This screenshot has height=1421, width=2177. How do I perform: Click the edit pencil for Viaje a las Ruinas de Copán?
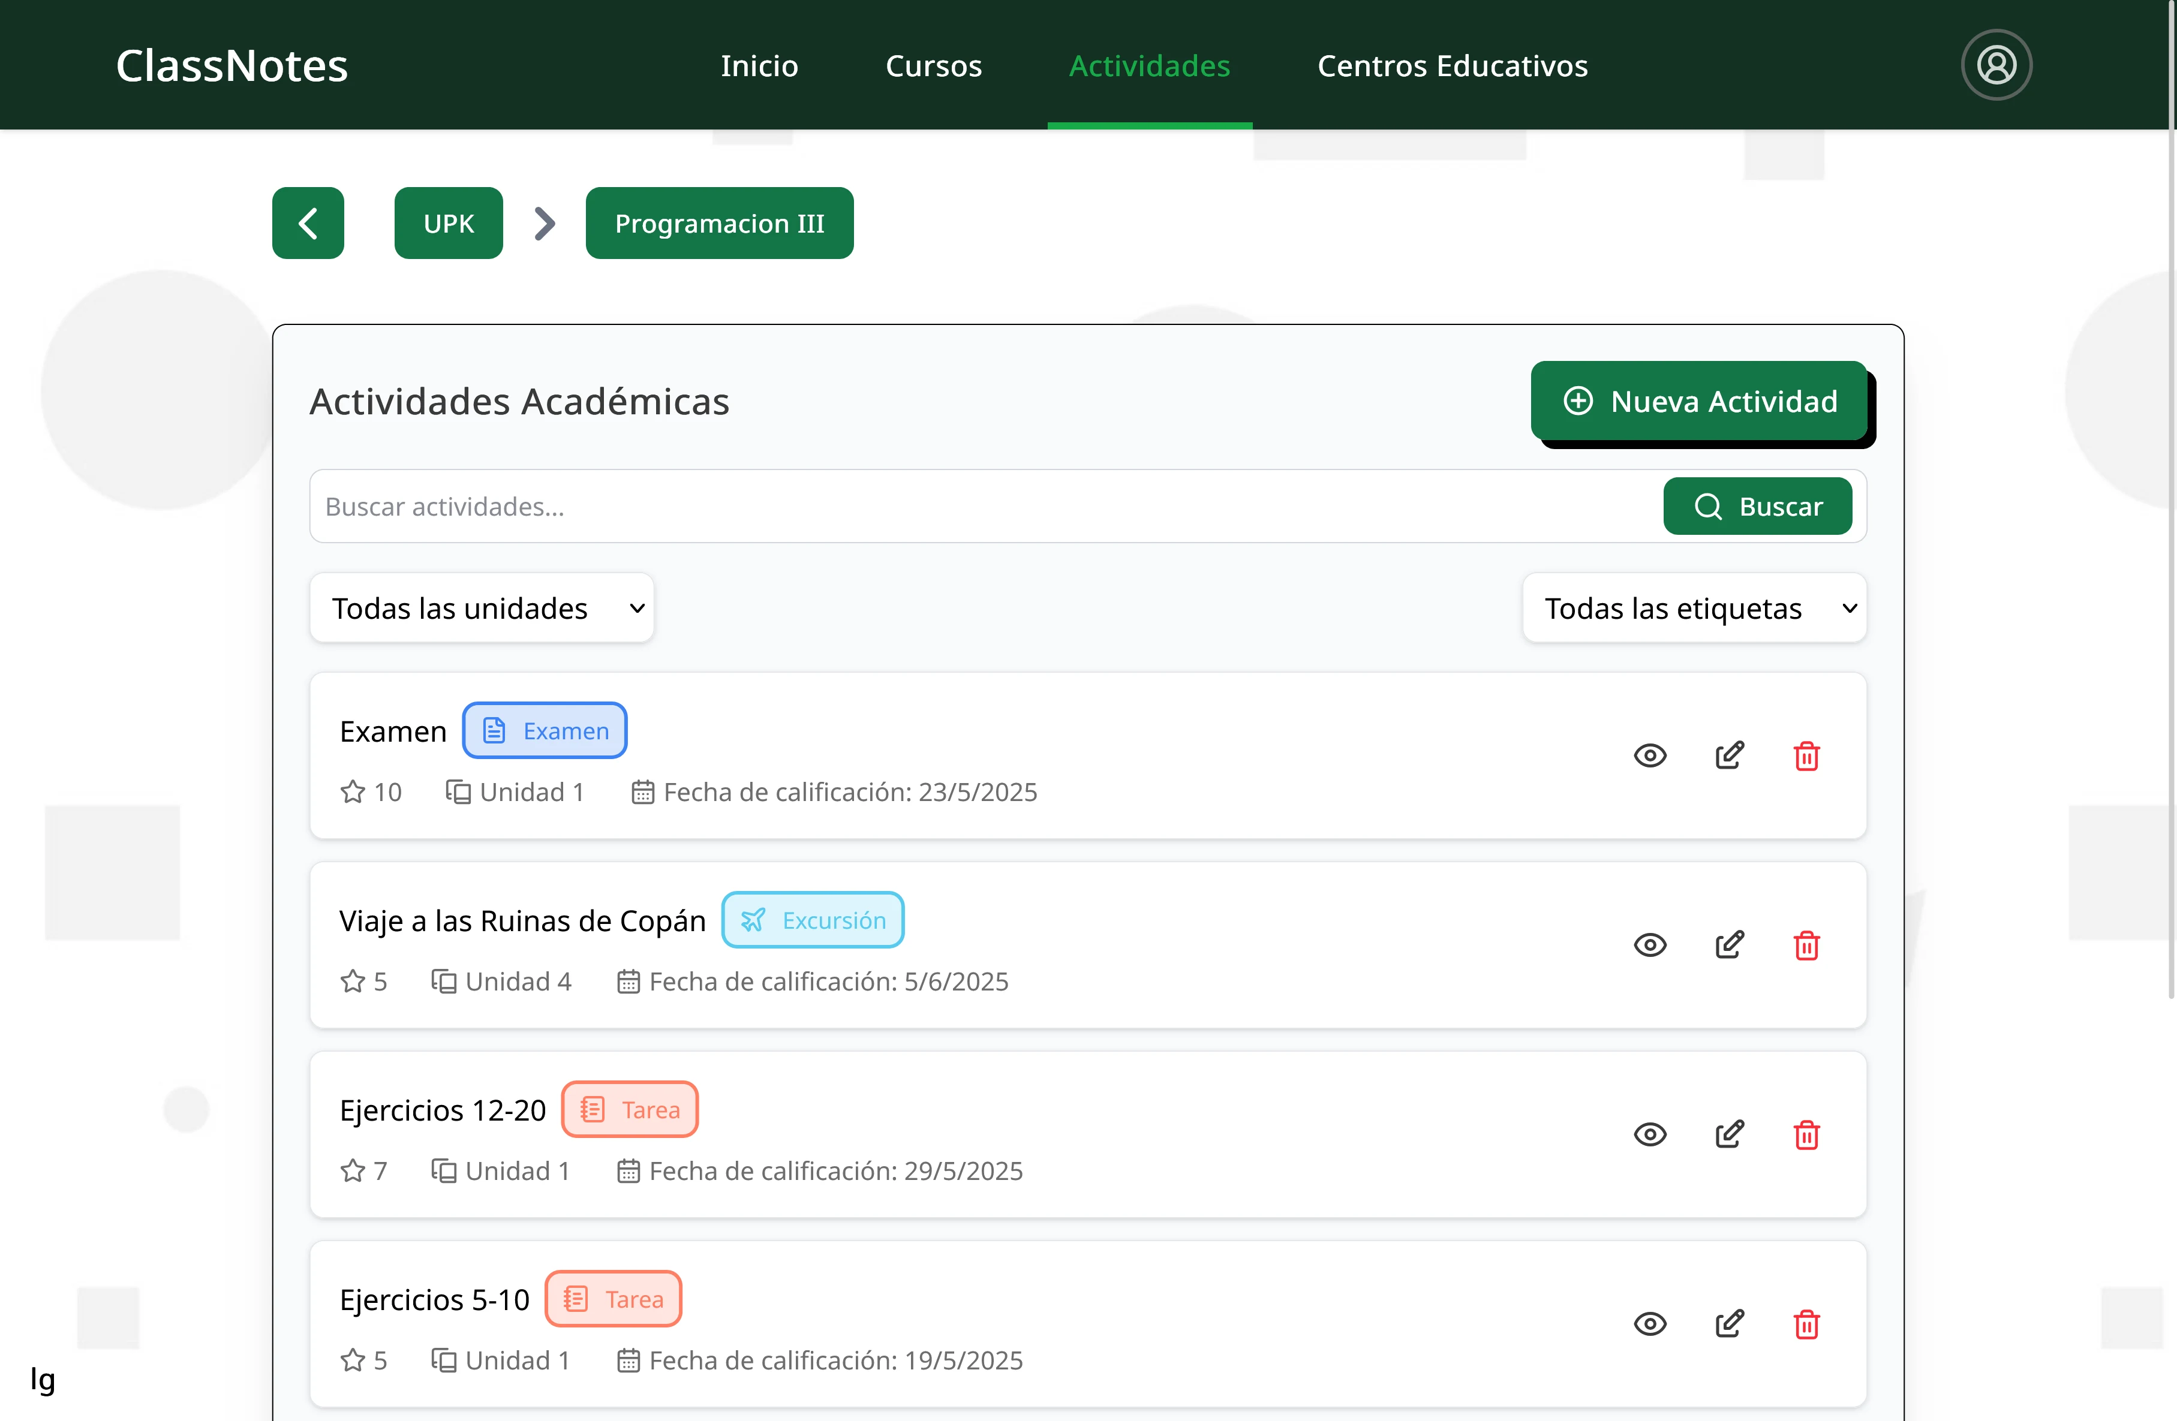coord(1729,944)
